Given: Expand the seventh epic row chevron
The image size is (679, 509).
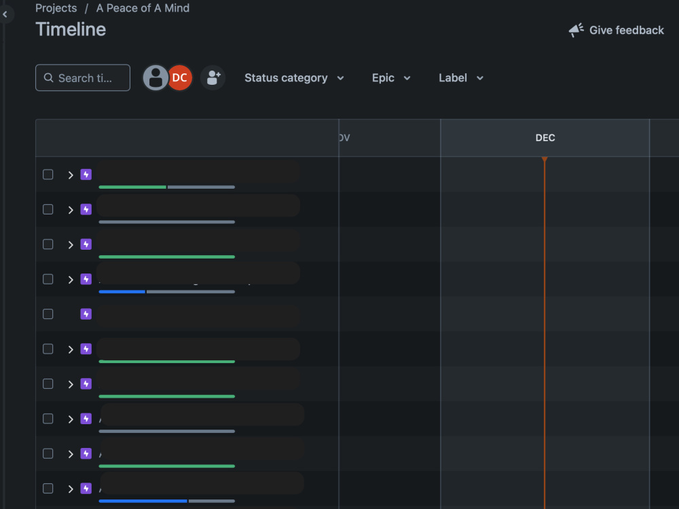Looking at the screenshot, I should [71, 384].
